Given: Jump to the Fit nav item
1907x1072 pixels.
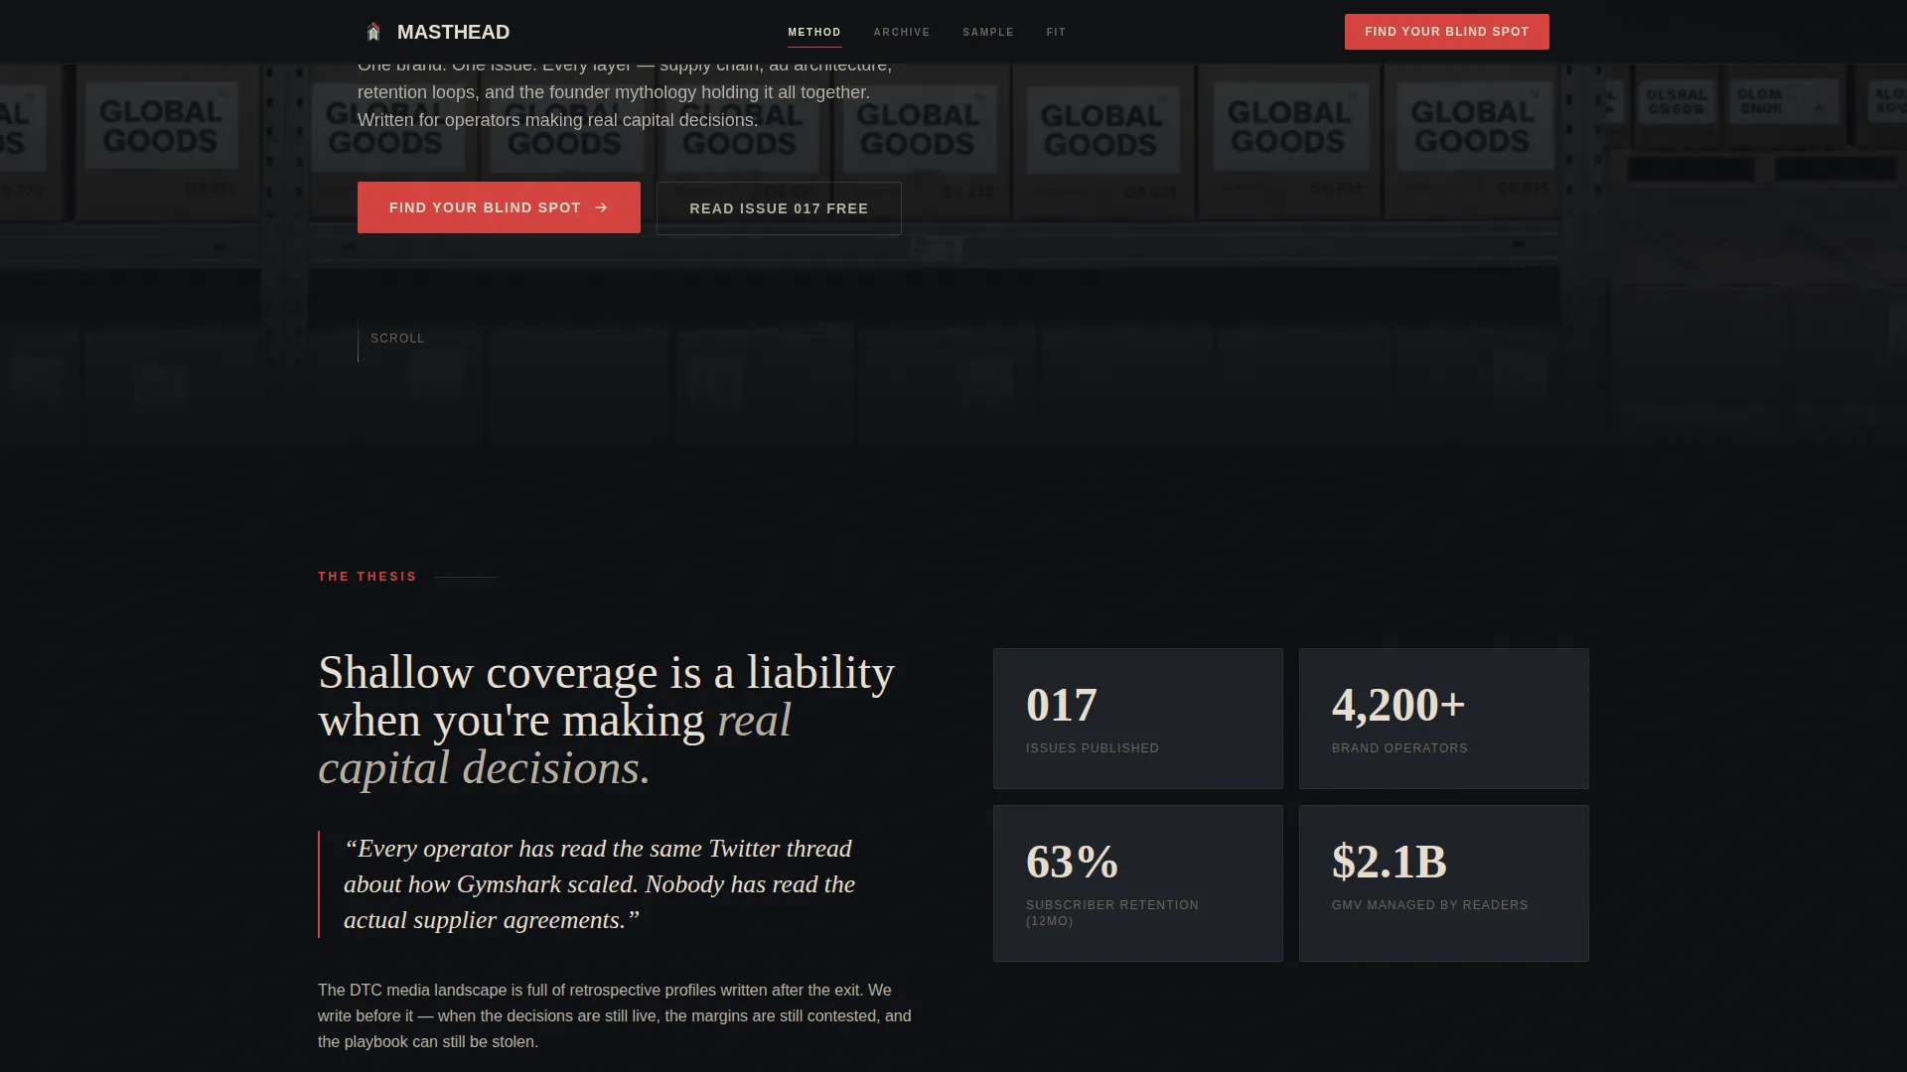Looking at the screenshot, I should [x=1056, y=32].
